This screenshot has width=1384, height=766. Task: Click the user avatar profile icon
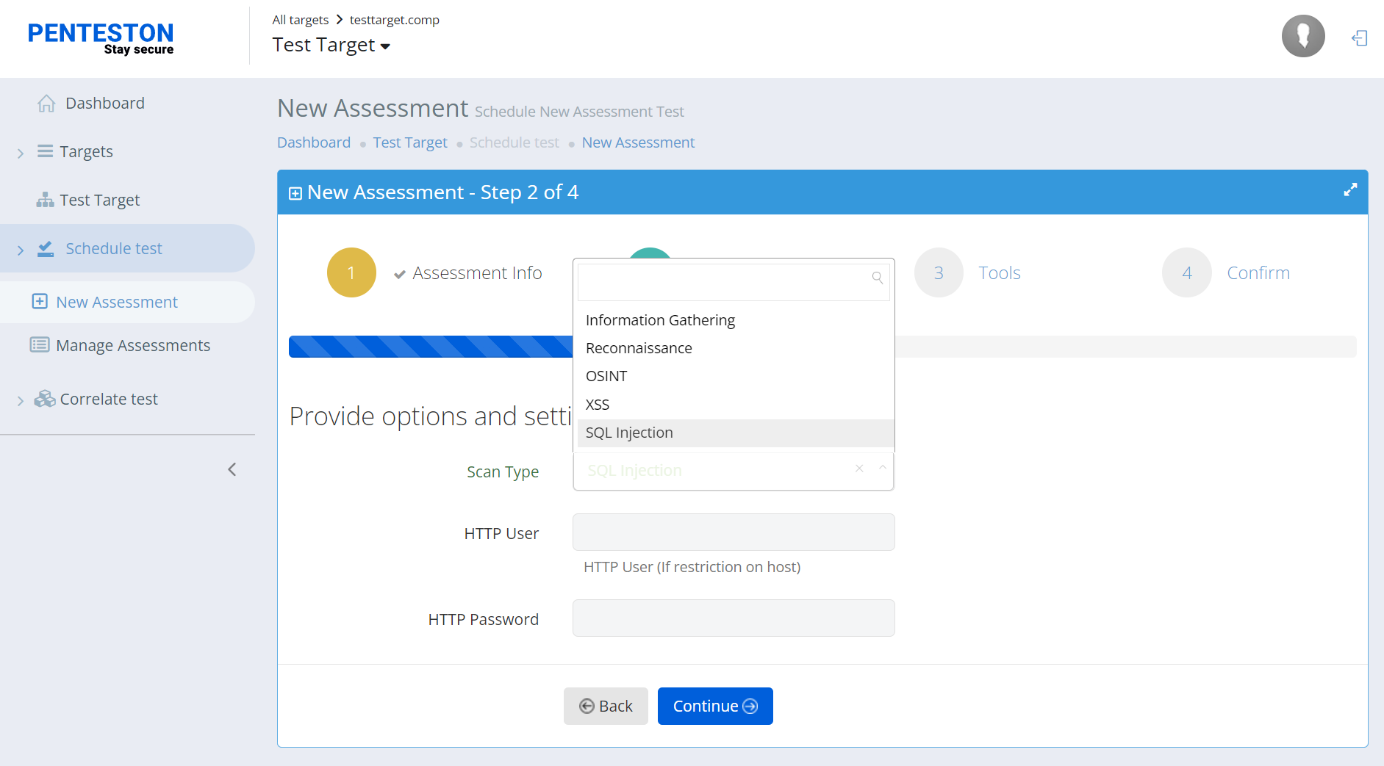pos(1302,36)
